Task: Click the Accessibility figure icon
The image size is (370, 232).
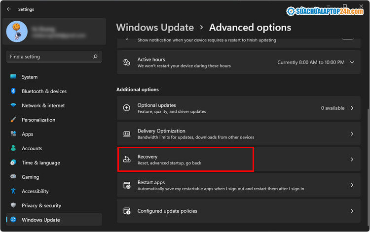Action: [x=13, y=191]
